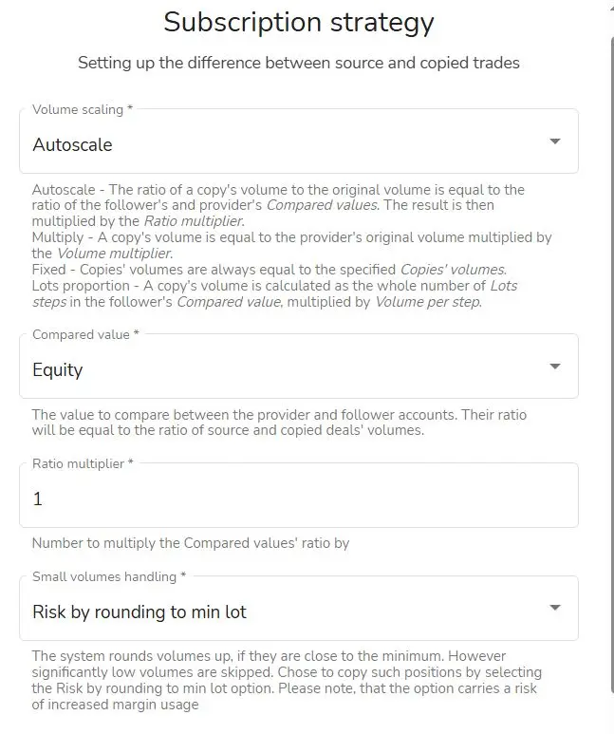Click the subtitle about source and copied trades
The height and width of the screenshot is (734, 614).
[x=298, y=64]
